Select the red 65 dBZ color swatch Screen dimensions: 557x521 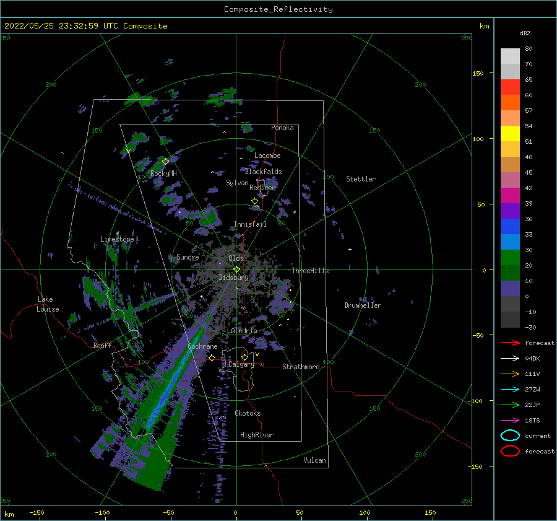click(x=510, y=87)
